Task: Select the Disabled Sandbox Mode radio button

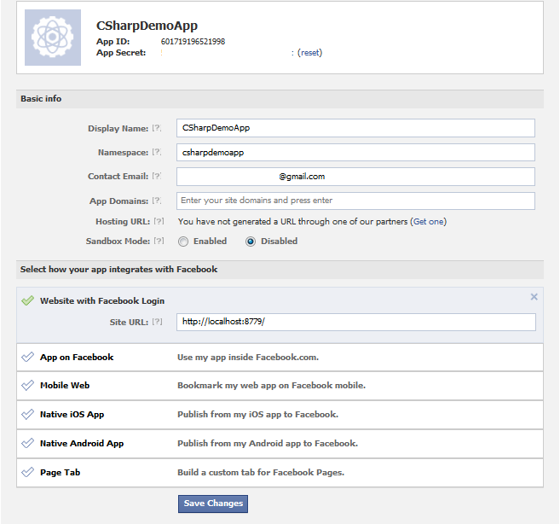Action: pyautogui.click(x=251, y=242)
